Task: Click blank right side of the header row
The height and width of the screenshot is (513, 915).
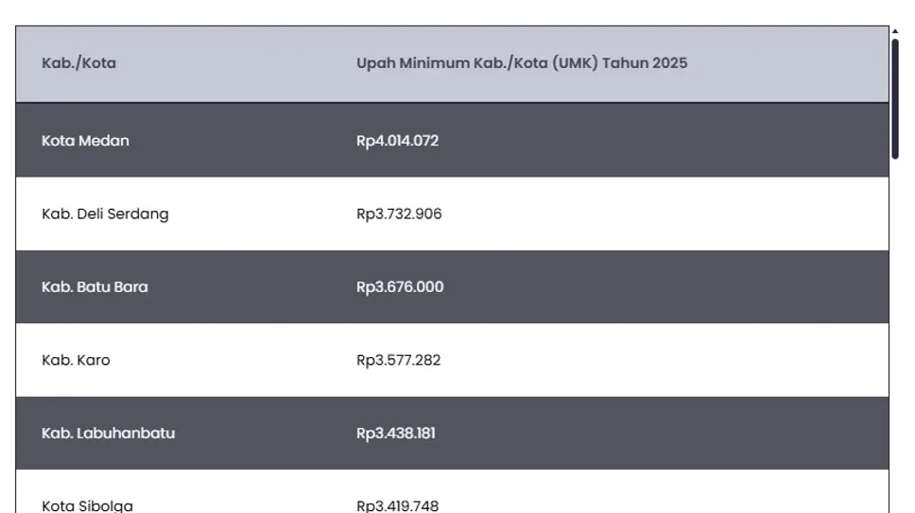Action: click(x=803, y=63)
